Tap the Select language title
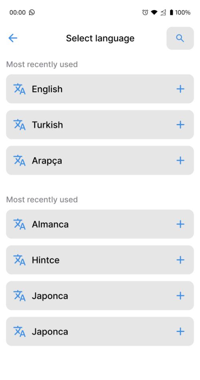200x380 pixels. click(x=100, y=38)
